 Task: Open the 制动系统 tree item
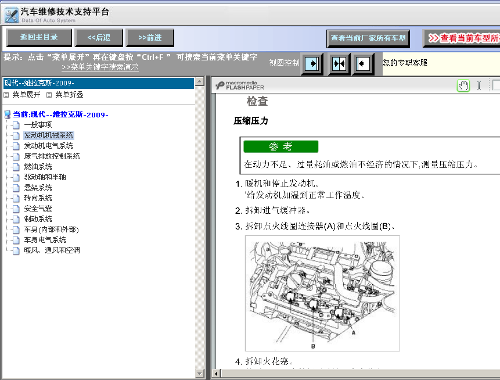(x=38, y=219)
